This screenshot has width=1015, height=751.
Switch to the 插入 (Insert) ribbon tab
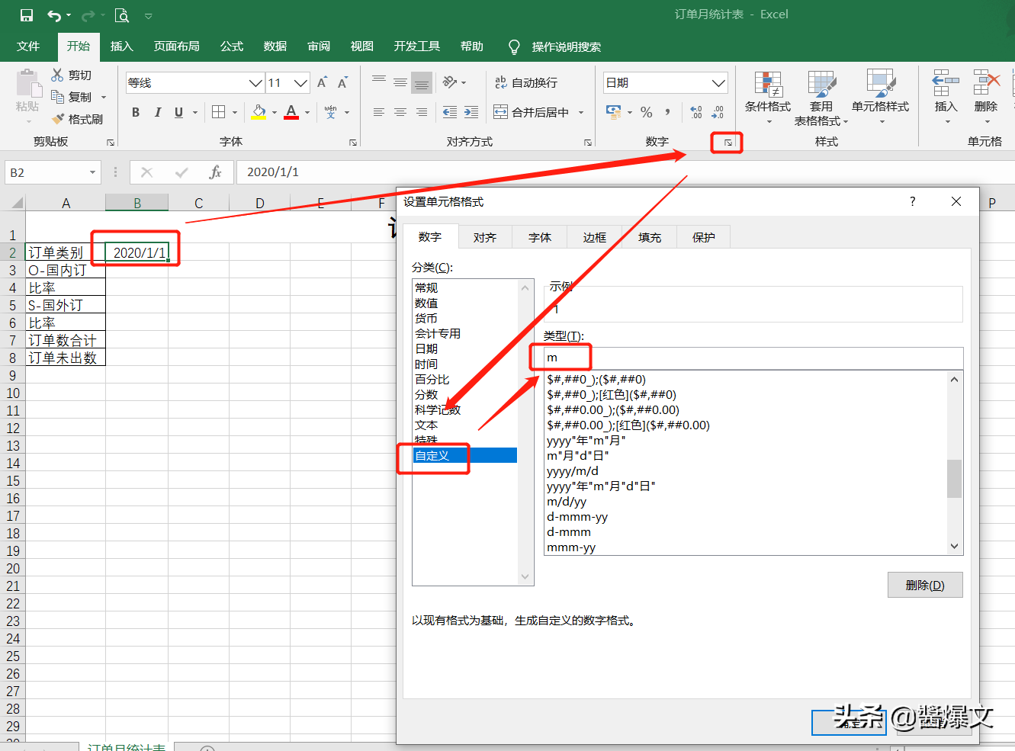point(122,46)
